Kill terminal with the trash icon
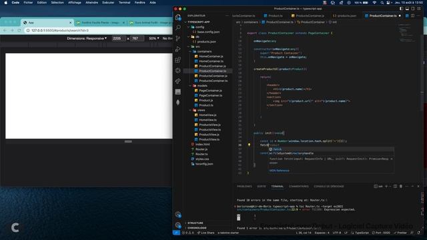Image resolution: width=427 pixels, height=240 pixels. point(401,187)
